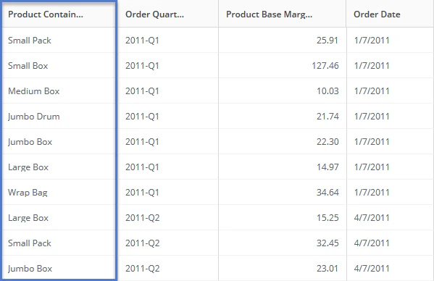
Task: Click 4/7/2011 in the 23.01 row
Action: [x=372, y=269]
